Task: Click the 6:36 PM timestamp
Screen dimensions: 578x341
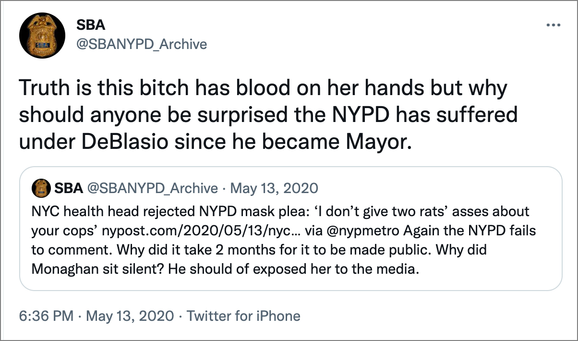Action: (46, 316)
